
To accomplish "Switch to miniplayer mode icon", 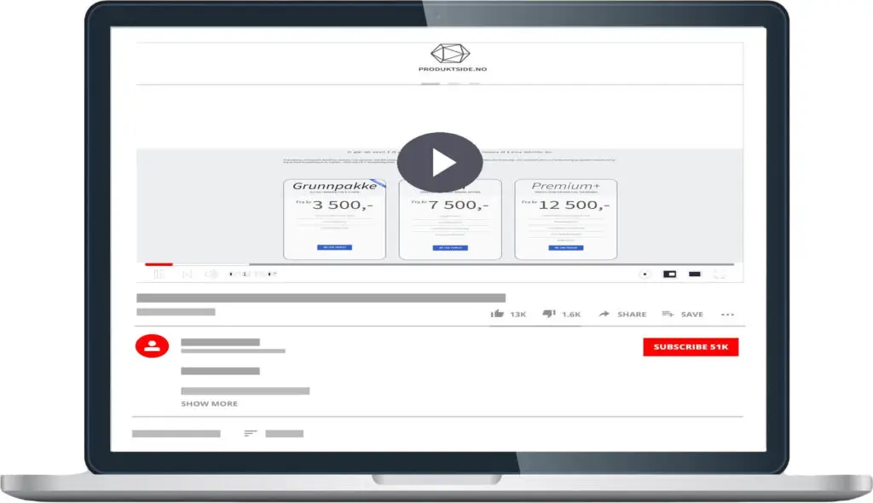I will tap(669, 274).
